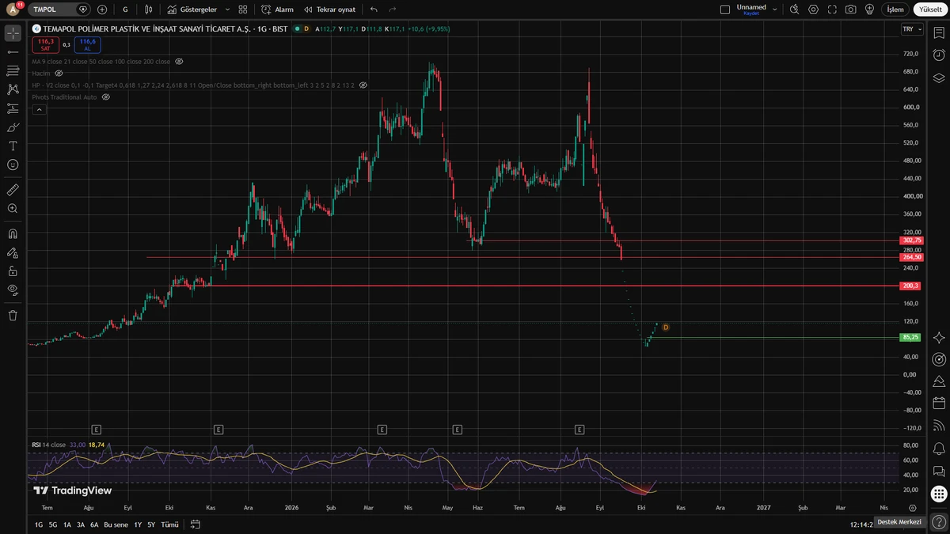Expand the Göstergeler favorites dropdown arrow
The height and width of the screenshot is (534, 950).
pyautogui.click(x=228, y=9)
